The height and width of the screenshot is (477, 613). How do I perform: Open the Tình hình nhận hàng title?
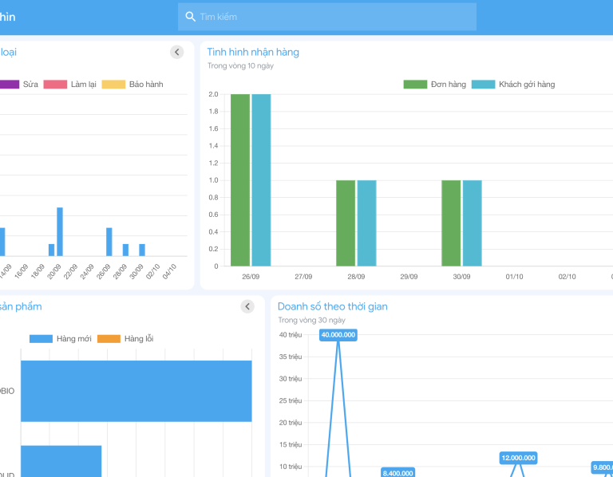(253, 52)
